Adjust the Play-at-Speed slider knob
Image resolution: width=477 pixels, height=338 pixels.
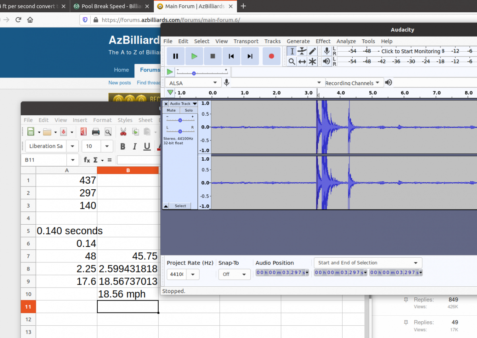[x=194, y=73]
